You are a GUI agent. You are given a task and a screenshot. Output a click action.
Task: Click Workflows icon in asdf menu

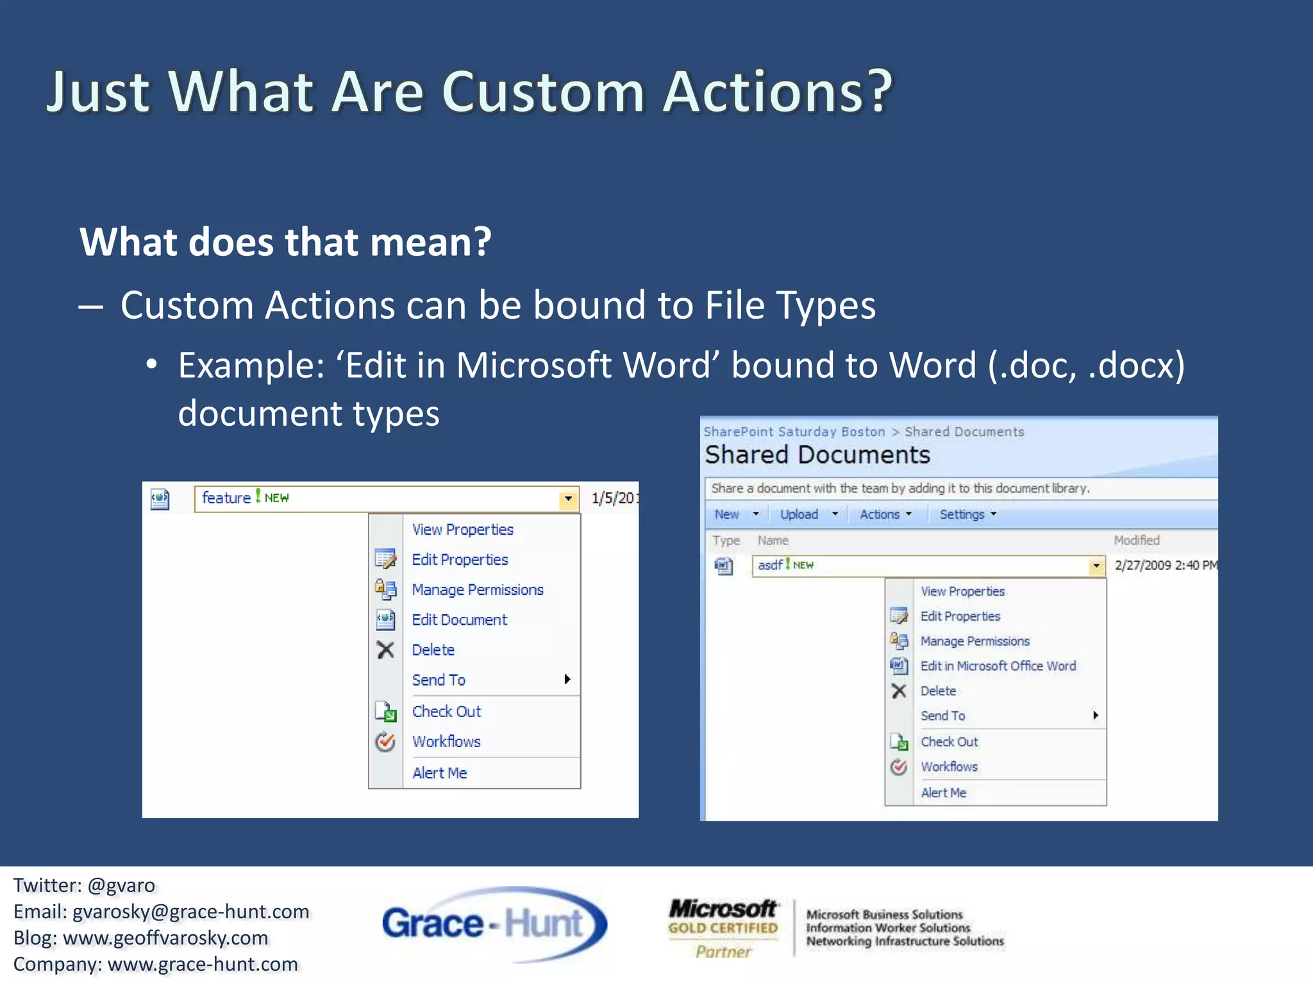pos(899,767)
